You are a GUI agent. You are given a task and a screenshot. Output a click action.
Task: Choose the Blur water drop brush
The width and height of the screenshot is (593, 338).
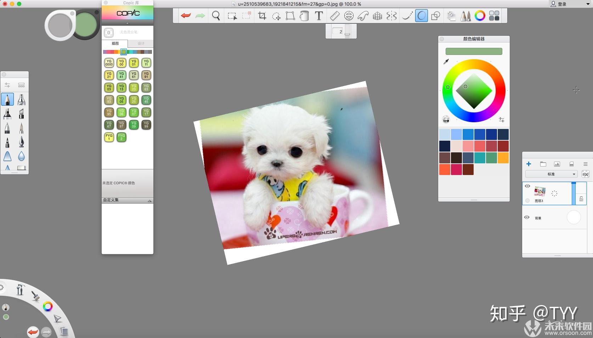pyautogui.click(x=22, y=156)
